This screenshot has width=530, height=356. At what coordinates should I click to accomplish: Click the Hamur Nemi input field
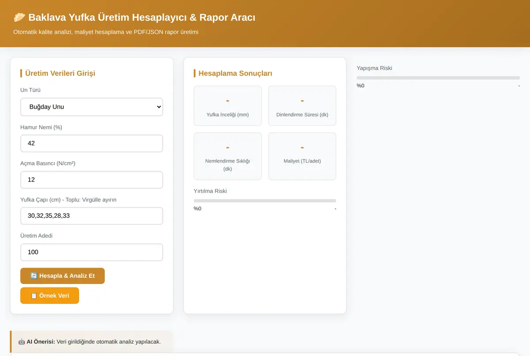click(x=91, y=144)
